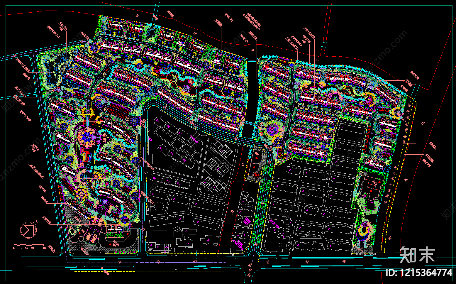Click the 50M label on scale bar
Screen dimensions: 456x284
[44, 248]
